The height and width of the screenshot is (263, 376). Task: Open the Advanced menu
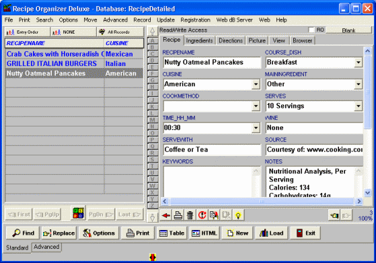point(115,20)
